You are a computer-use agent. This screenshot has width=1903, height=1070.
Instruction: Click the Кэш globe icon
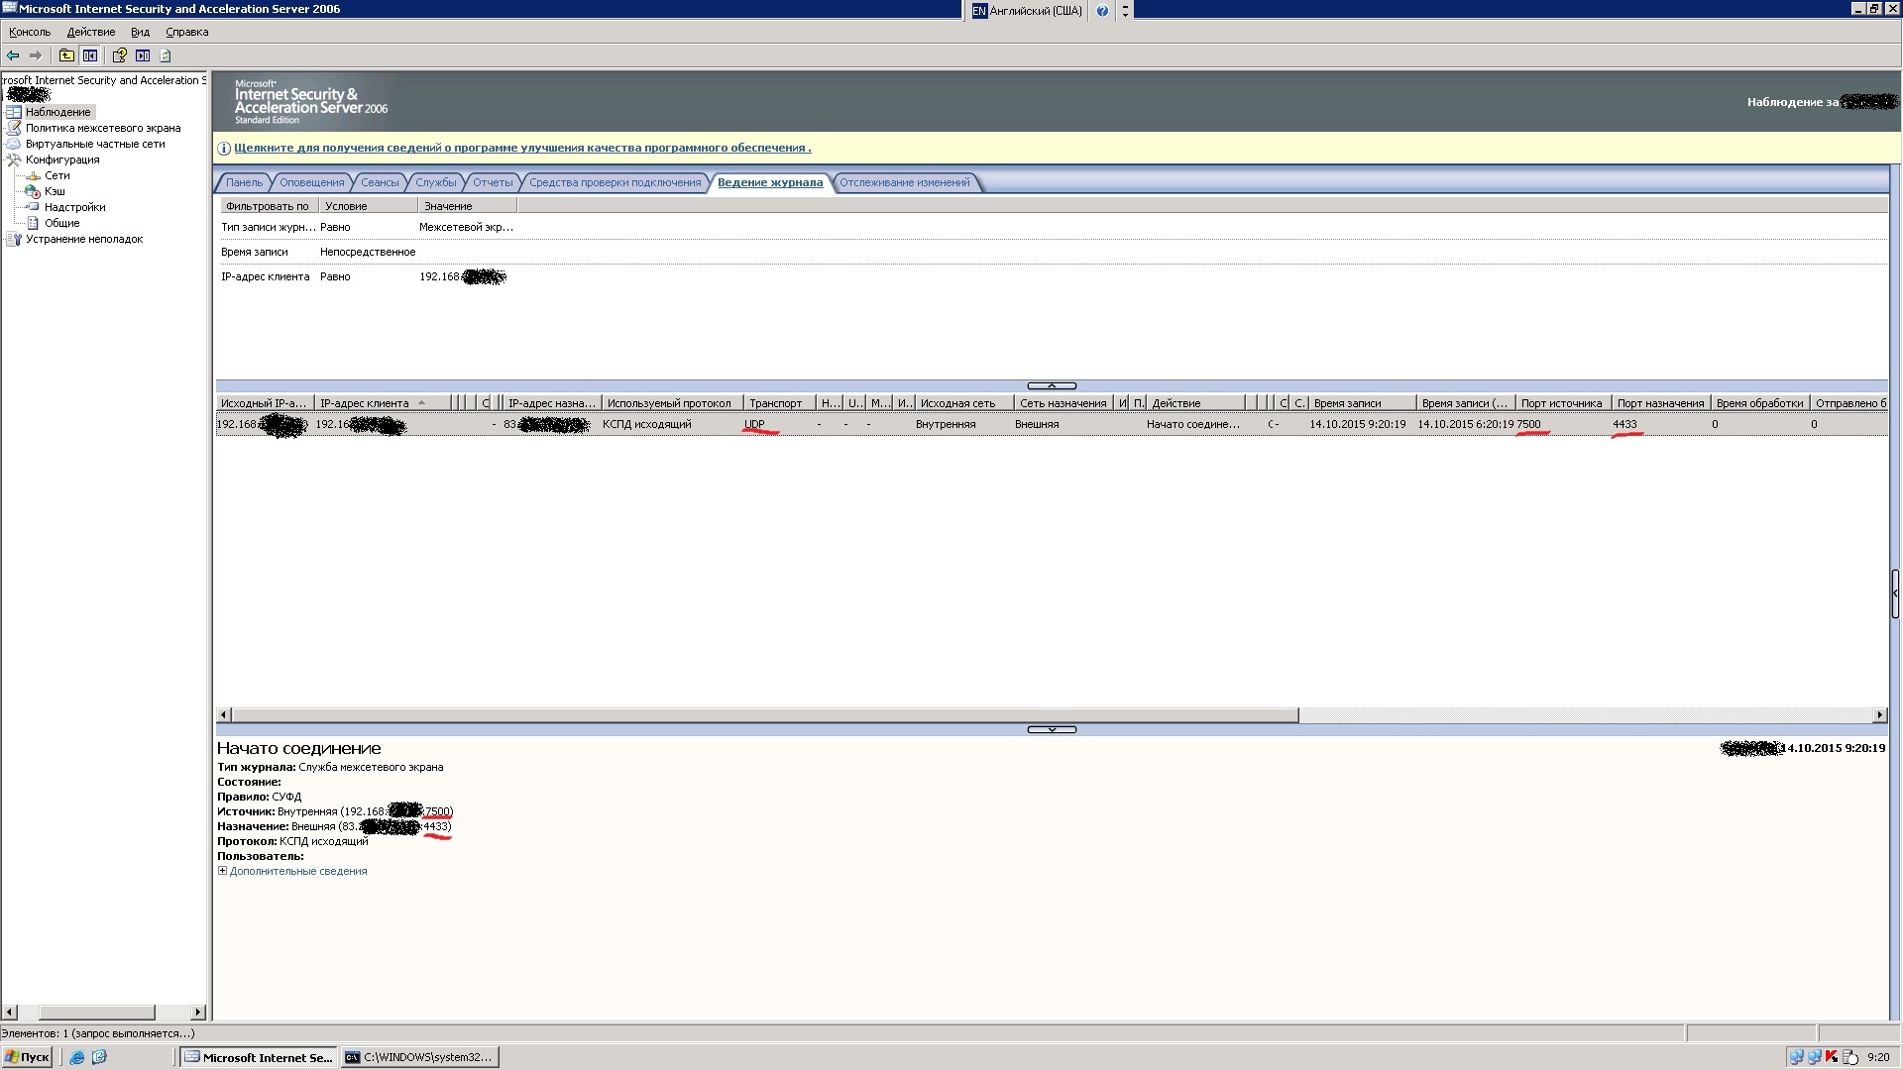pyautogui.click(x=33, y=191)
